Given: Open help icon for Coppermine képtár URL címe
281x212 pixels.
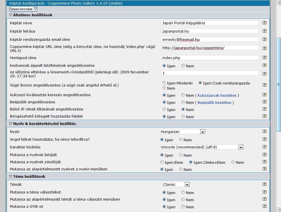Looking at the screenshot, I should click(264, 48).
